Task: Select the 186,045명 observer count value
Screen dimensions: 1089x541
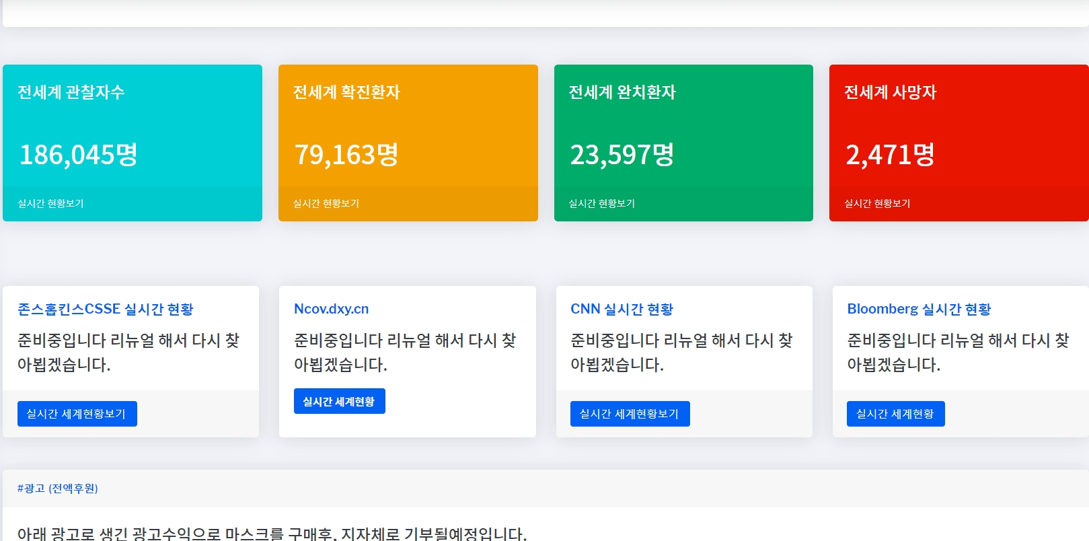Action: 79,155
